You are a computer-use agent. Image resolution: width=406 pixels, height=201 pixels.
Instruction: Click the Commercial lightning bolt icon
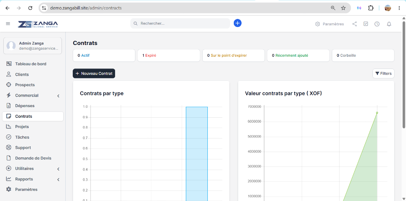click(x=9, y=95)
